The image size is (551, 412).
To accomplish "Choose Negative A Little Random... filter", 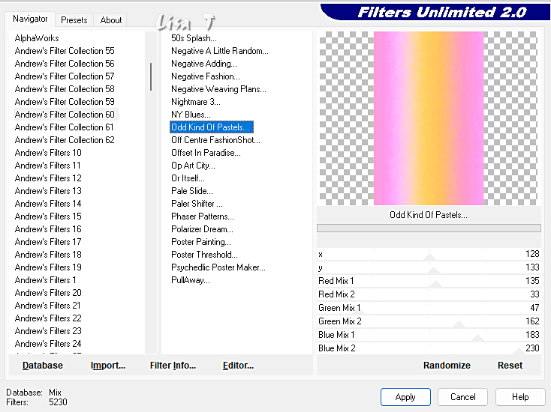I will pyautogui.click(x=220, y=51).
